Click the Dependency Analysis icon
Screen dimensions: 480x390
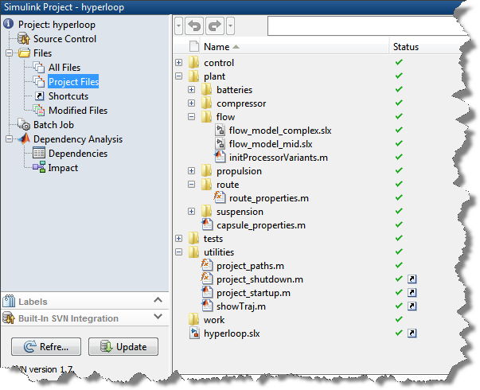point(23,139)
